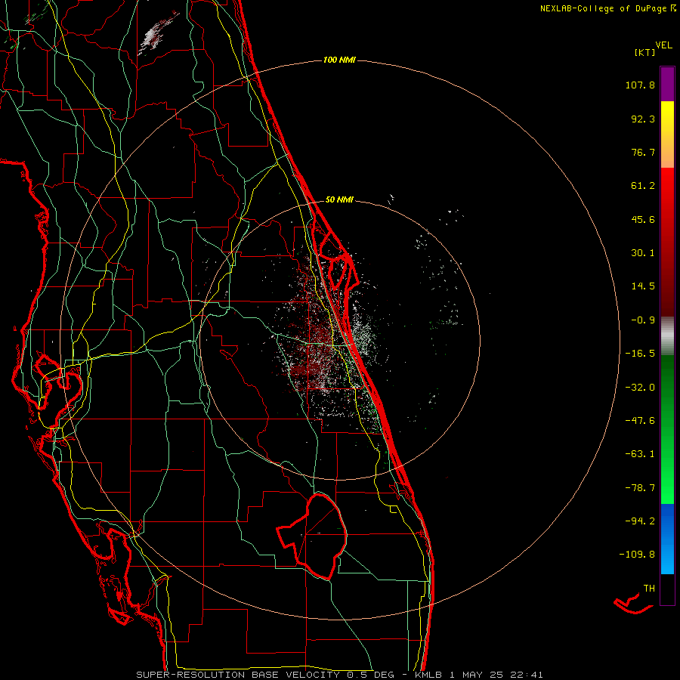This screenshot has height=680, width=680.
Task: Click the TH label beside the color bar
Action: 649,589
